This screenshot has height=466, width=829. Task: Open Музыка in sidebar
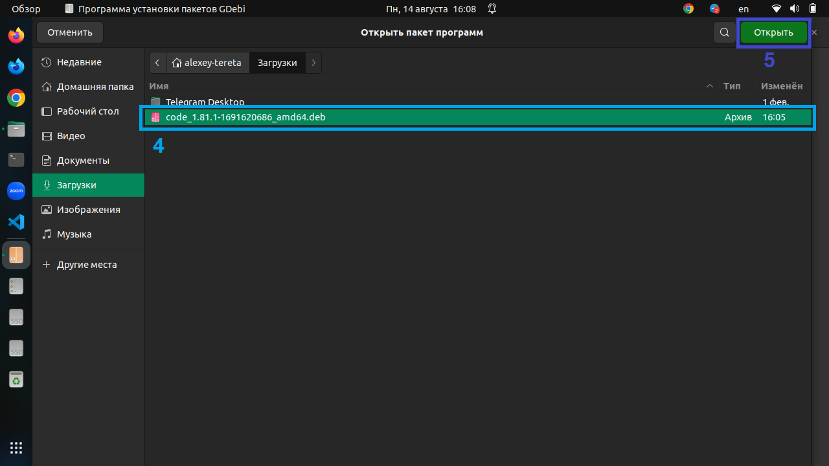tap(88, 234)
